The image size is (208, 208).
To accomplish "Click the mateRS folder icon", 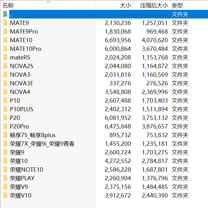I will tap(5, 57).
